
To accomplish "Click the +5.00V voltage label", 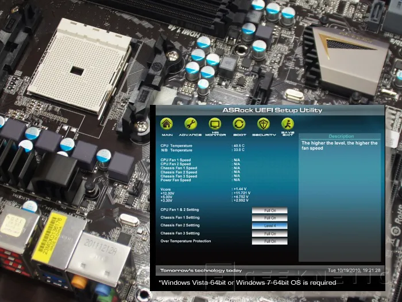I will [166, 197].
